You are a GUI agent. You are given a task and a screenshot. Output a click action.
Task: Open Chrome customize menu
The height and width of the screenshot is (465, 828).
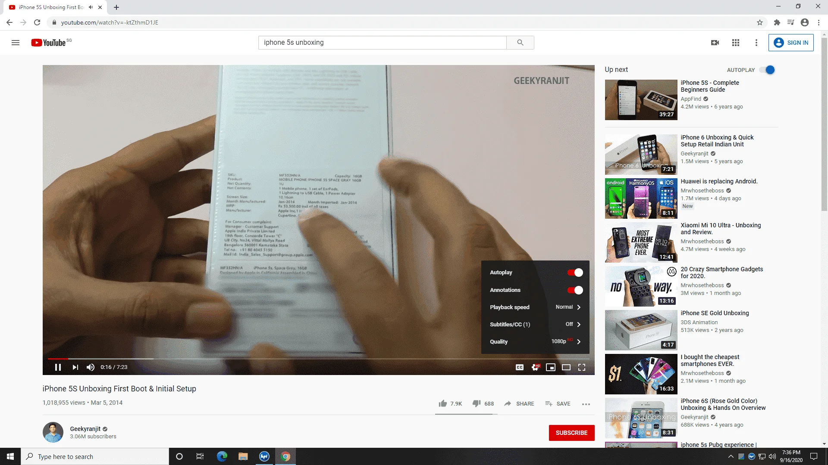click(819, 22)
